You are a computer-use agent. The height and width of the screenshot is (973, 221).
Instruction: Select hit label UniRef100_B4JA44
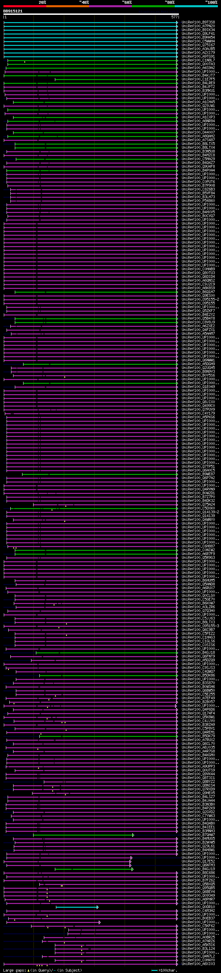coord(198,800)
